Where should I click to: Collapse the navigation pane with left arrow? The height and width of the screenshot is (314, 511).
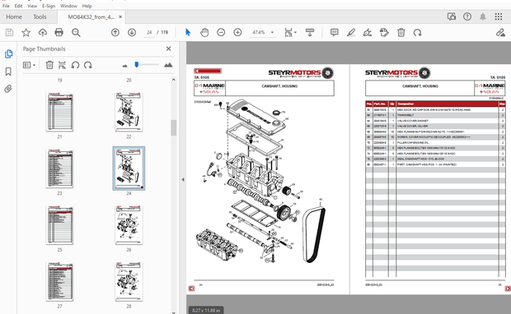183,179
